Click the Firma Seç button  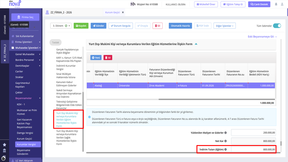[x=25, y=17]
